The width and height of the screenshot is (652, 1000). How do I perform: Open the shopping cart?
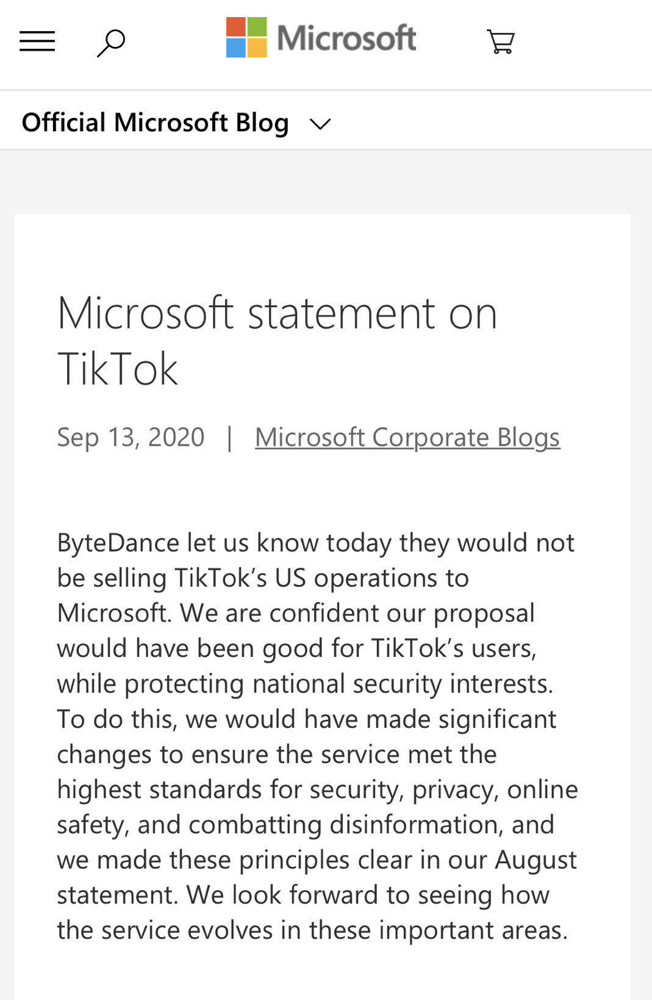click(x=501, y=42)
